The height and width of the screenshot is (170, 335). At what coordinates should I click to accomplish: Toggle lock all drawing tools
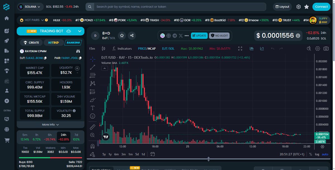pos(92,154)
